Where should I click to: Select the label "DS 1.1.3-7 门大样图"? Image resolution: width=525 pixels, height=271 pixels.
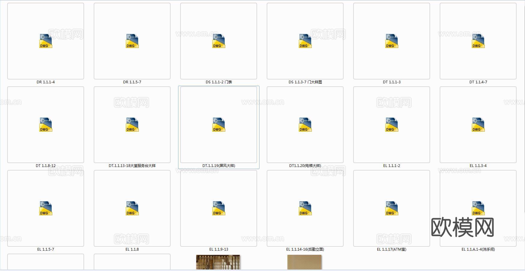coord(305,82)
